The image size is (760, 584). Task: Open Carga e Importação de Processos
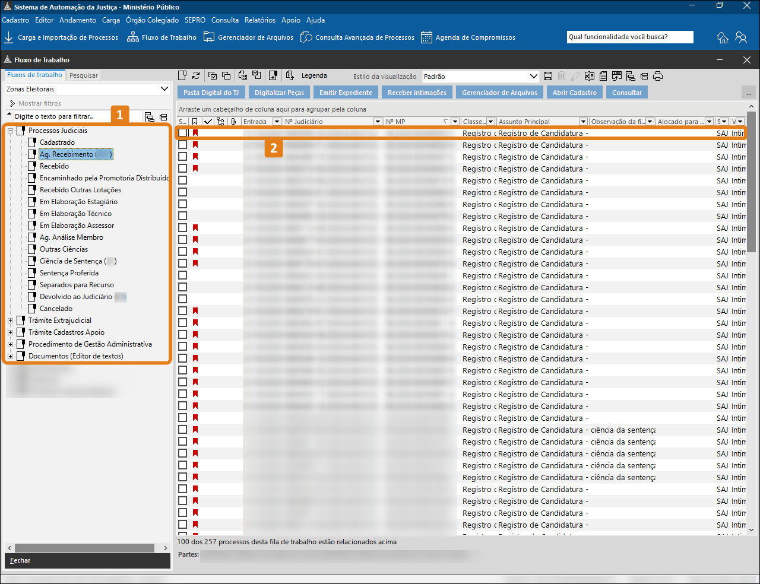point(61,37)
